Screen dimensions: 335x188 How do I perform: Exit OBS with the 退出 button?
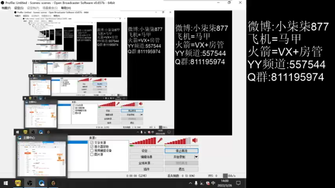181,169
